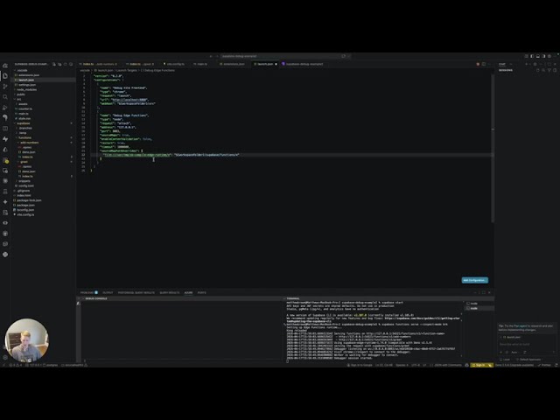Split the editor using the top-right icon
Image resolution: width=560 pixels, height=420 pixels.
pyautogui.click(x=484, y=64)
